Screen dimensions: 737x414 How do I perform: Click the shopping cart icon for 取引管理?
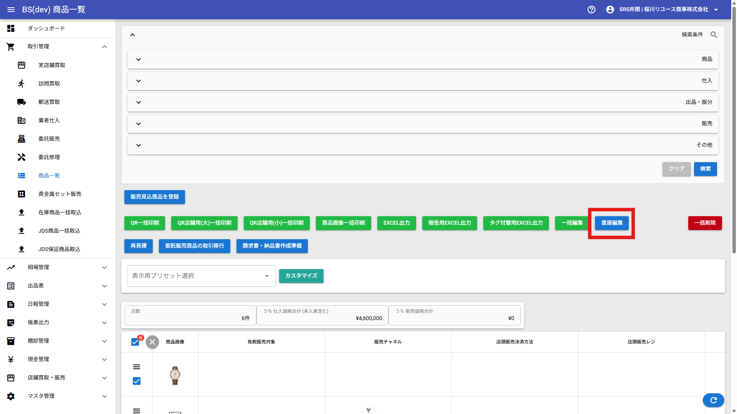pos(11,47)
